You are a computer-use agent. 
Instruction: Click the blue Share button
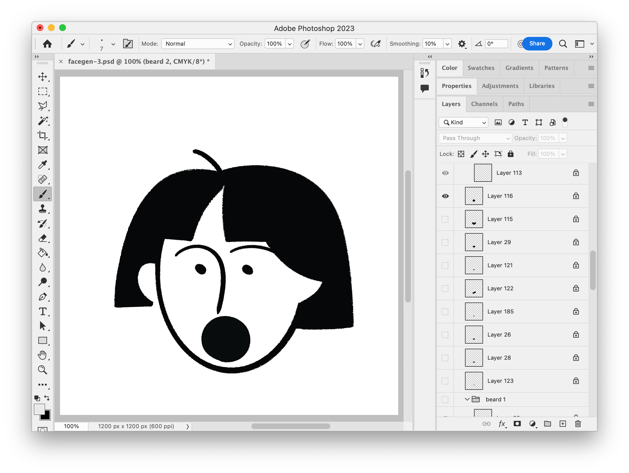(x=537, y=43)
